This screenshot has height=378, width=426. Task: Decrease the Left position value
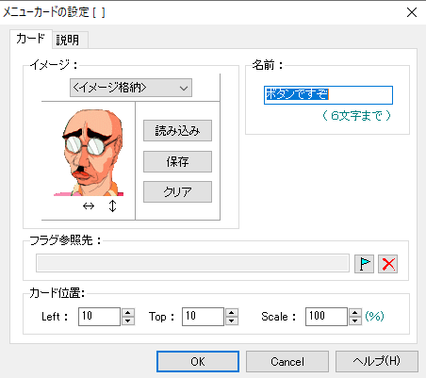128,320
